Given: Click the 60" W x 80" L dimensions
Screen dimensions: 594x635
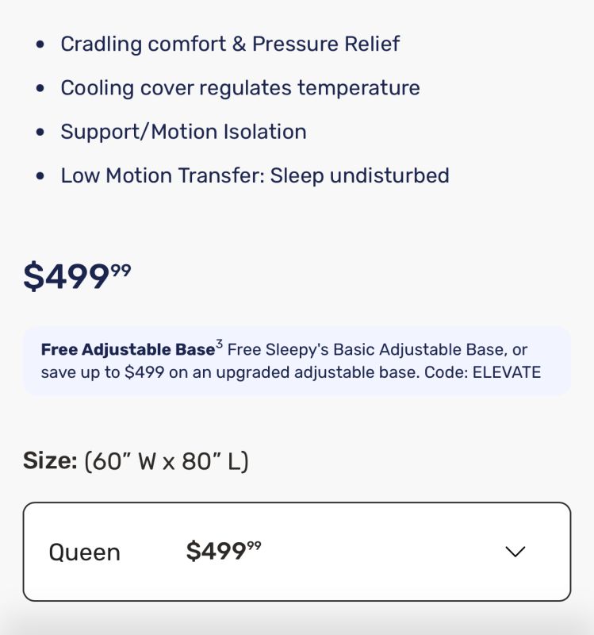Looking at the screenshot, I should pos(167,461).
